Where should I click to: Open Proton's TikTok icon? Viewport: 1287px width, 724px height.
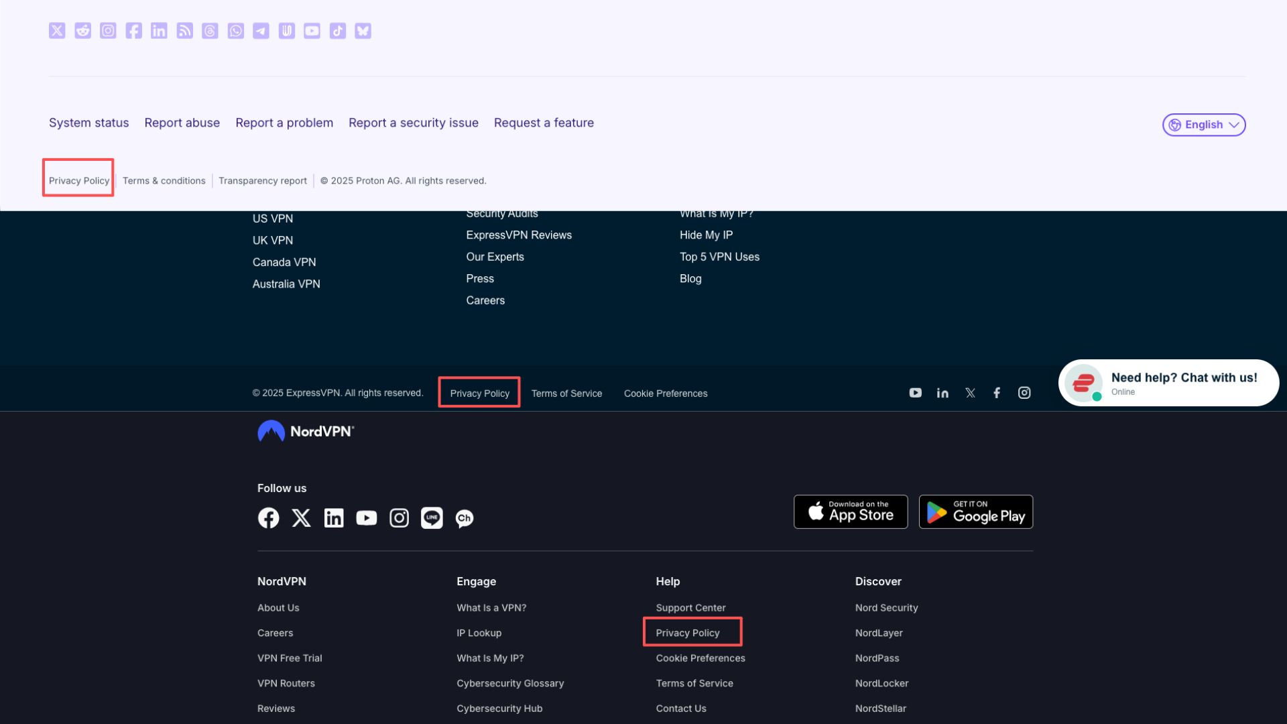(x=337, y=31)
